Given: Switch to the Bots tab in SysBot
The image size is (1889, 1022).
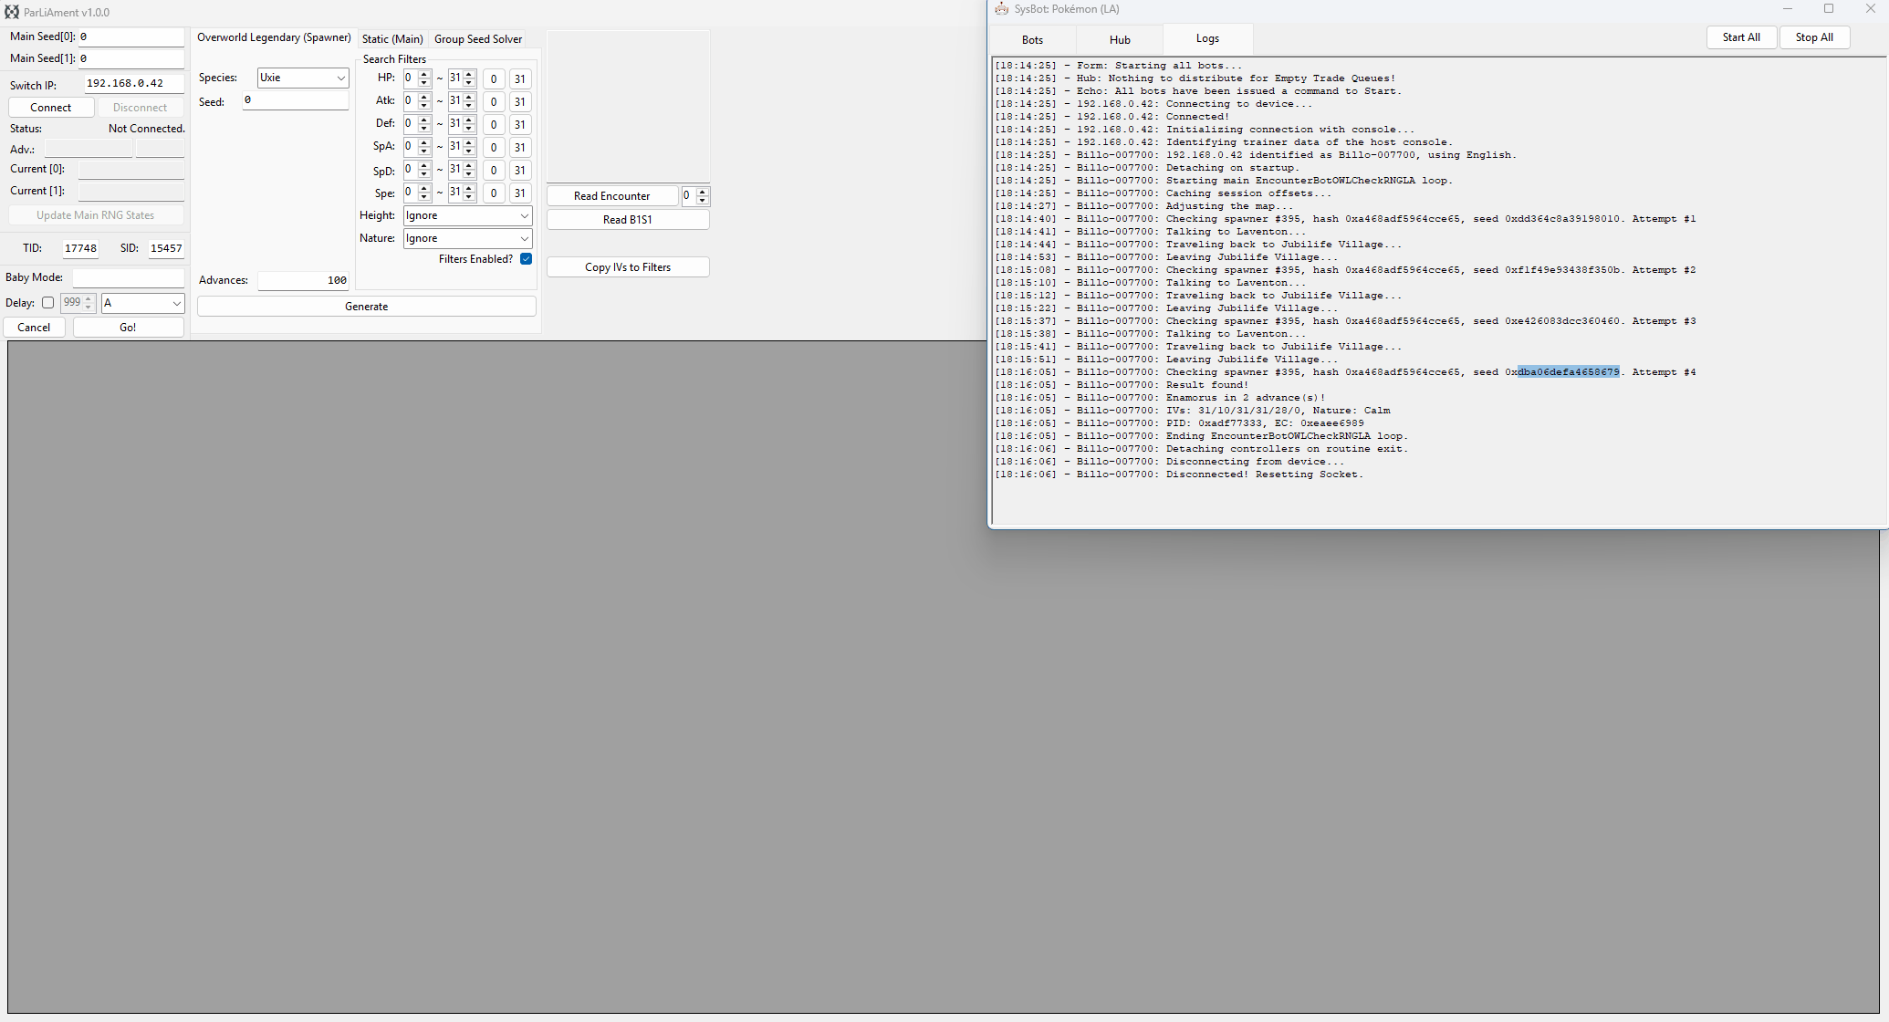Looking at the screenshot, I should (x=1032, y=39).
